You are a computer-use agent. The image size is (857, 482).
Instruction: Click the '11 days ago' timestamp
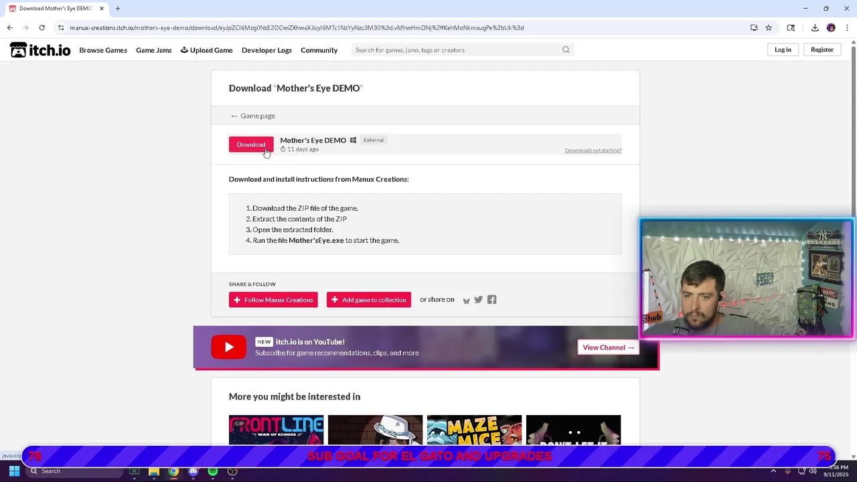point(303,149)
